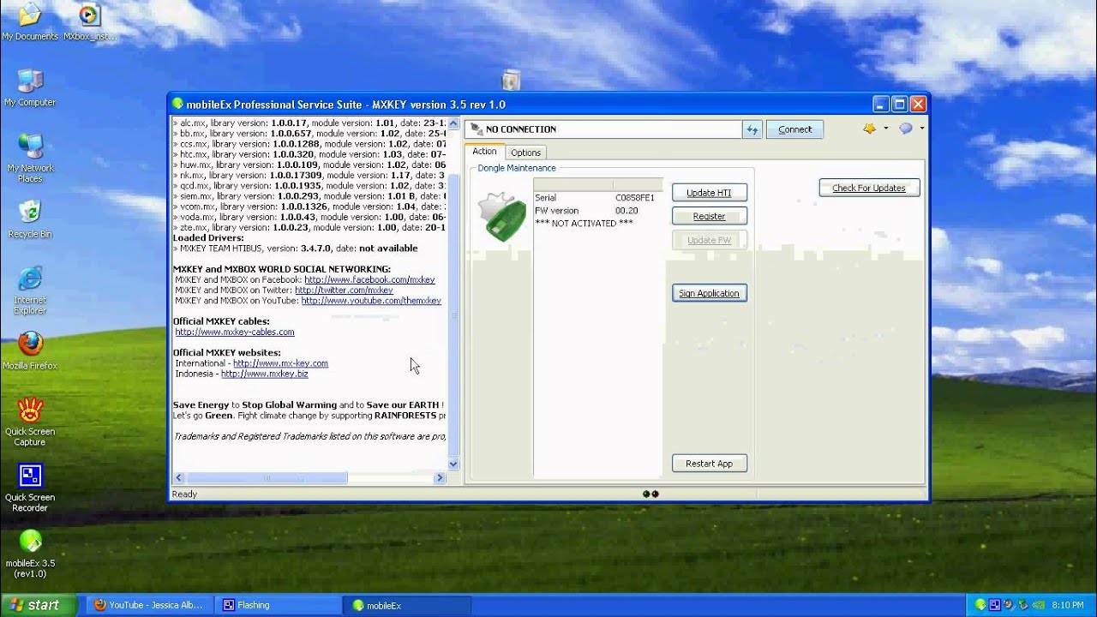This screenshot has width=1097, height=617.
Task: Click the NOT ACTIVATED status text
Action: [x=584, y=224]
